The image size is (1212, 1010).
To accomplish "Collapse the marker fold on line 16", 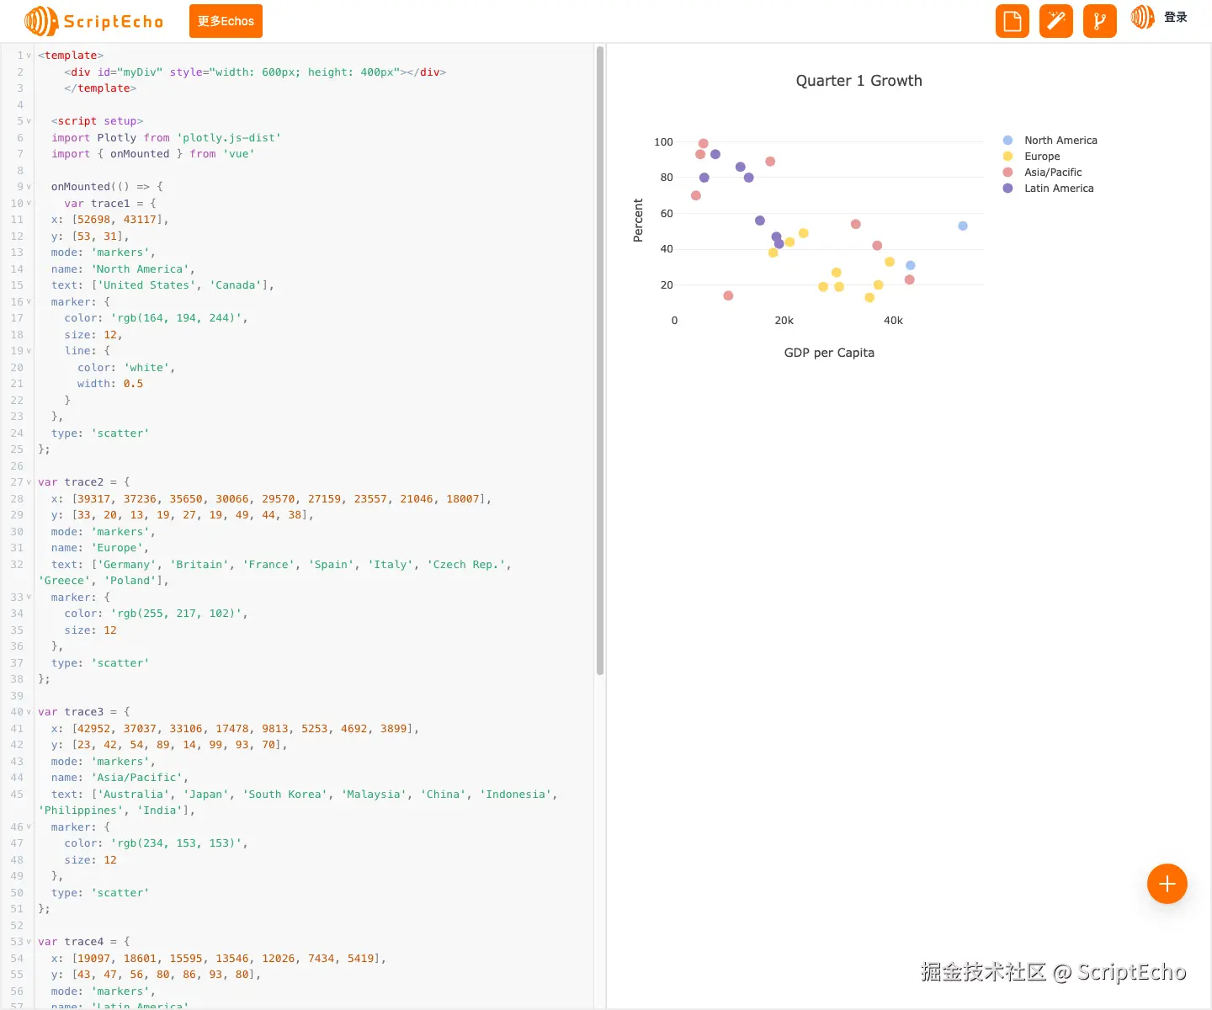I will pyautogui.click(x=29, y=302).
